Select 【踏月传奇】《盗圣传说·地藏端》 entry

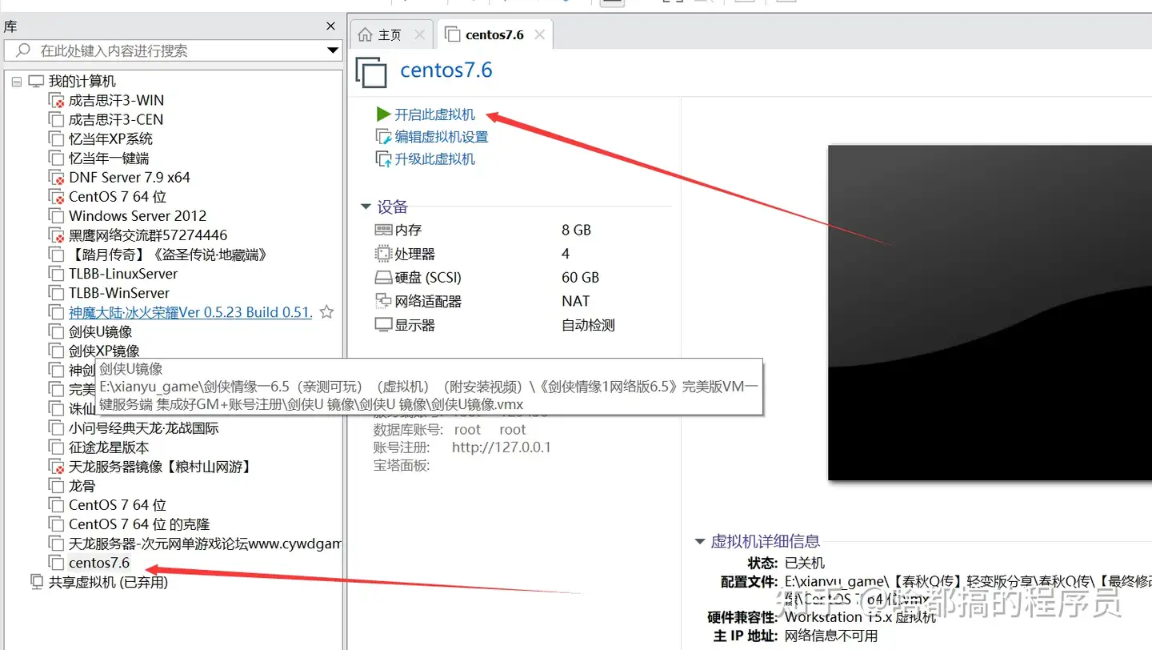click(x=168, y=255)
